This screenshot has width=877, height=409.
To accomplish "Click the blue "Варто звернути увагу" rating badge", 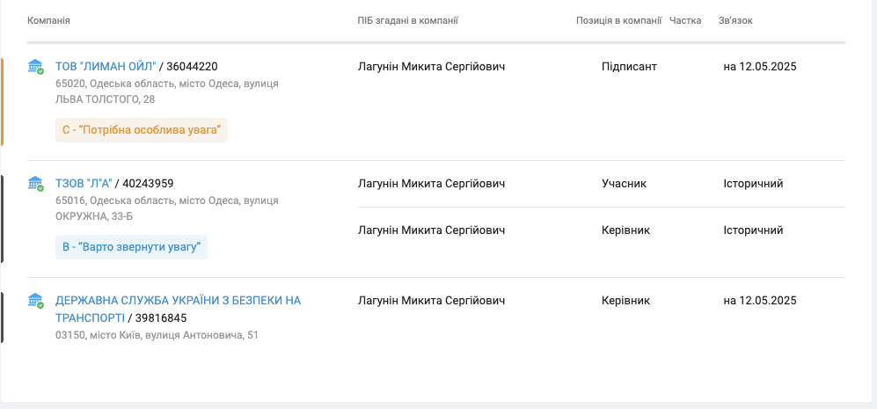I will tap(131, 247).
